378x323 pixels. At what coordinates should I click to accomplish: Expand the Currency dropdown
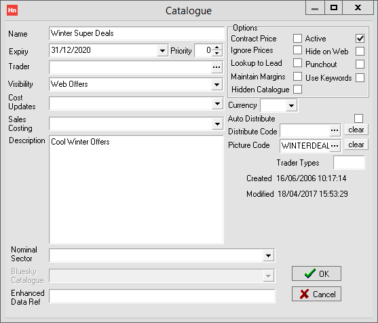click(291, 106)
